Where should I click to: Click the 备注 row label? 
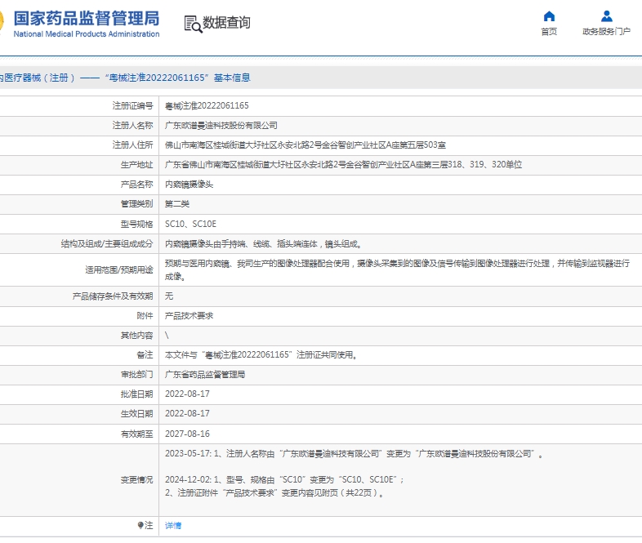(x=145, y=354)
